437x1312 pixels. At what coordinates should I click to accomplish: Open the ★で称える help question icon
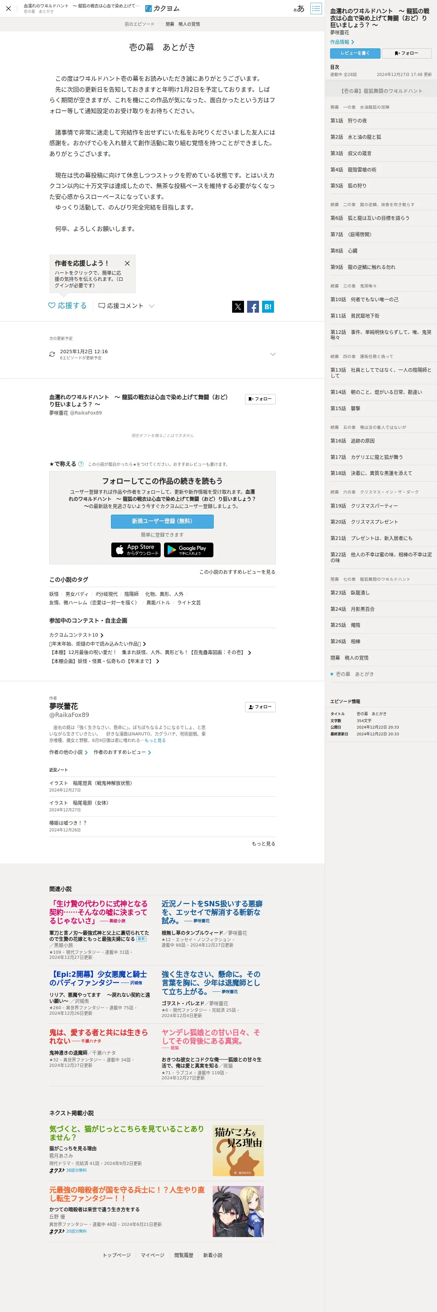coord(81,464)
